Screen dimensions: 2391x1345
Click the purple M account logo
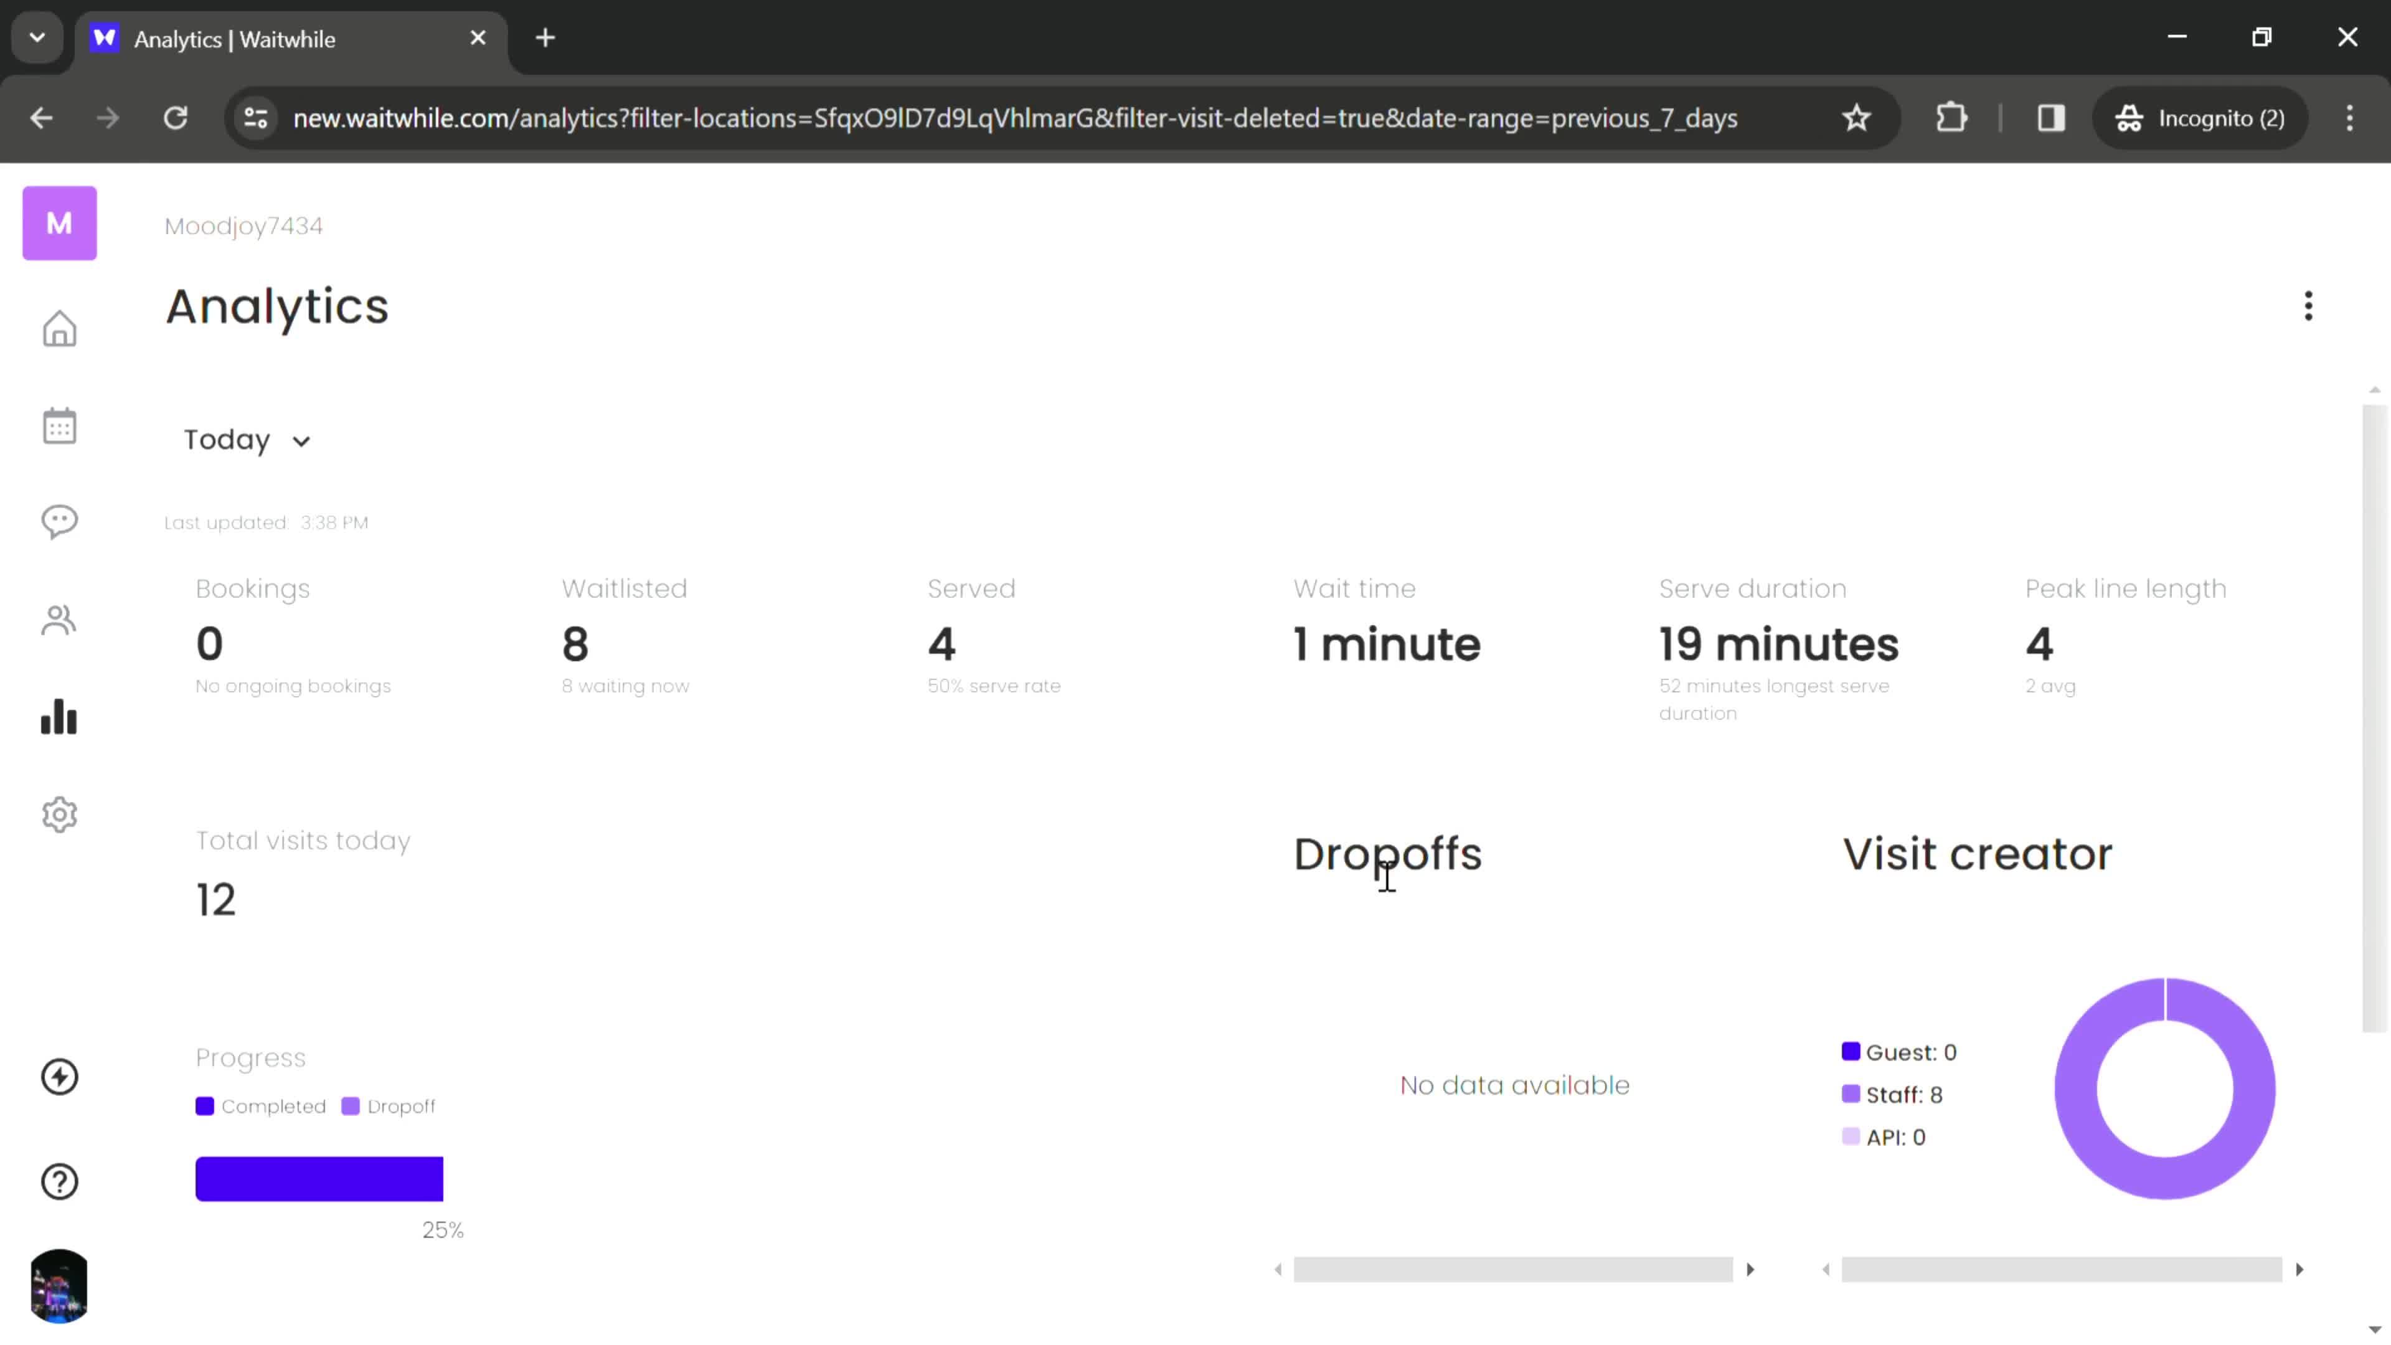coord(59,223)
